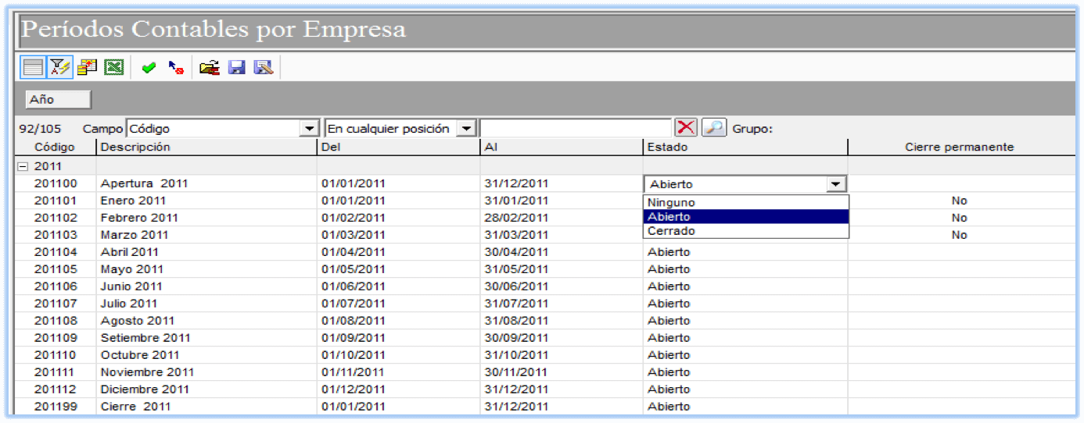The image size is (1084, 423).
Task: Select the 'Setiembre 2011' row description
Action: pyautogui.click(x=145, y=338)
